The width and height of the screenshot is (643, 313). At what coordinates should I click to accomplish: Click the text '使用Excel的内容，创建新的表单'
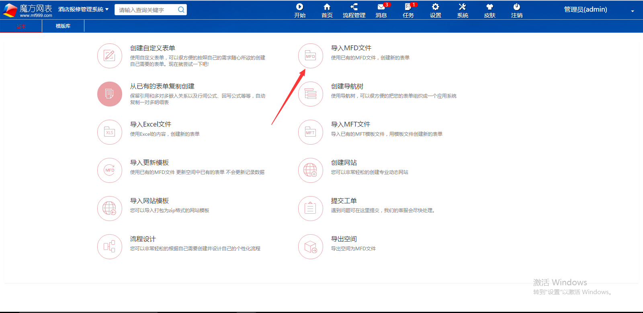[165, 134]
